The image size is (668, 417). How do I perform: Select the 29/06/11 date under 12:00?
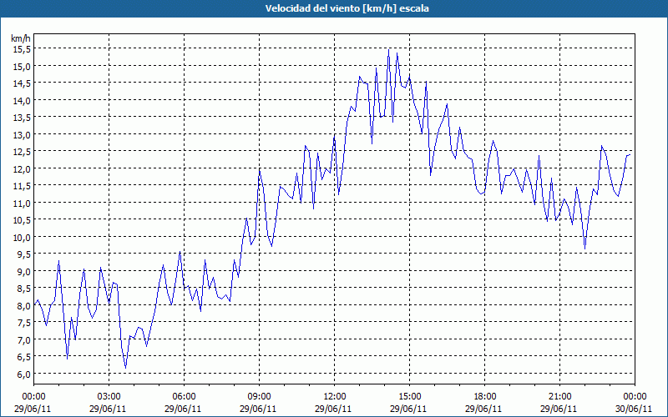(x=333, y=409)
